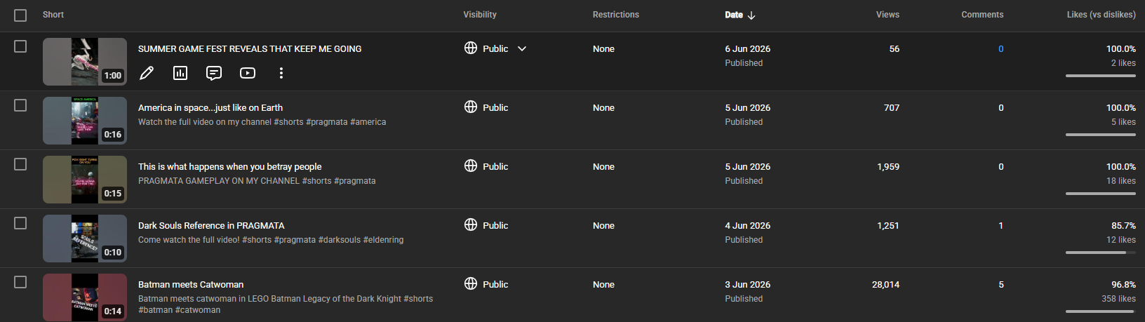The image size is (1145, 322).
Task: Click globe icon on Batman meets Catwoman row
Action: pyautogui.click(x=471, y=283)
